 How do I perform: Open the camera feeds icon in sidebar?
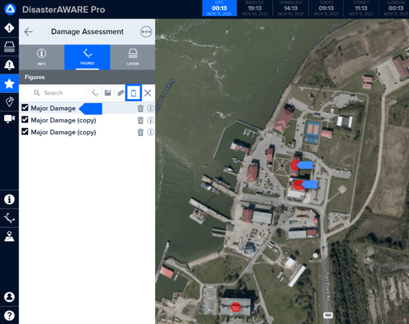click(9, 119)
